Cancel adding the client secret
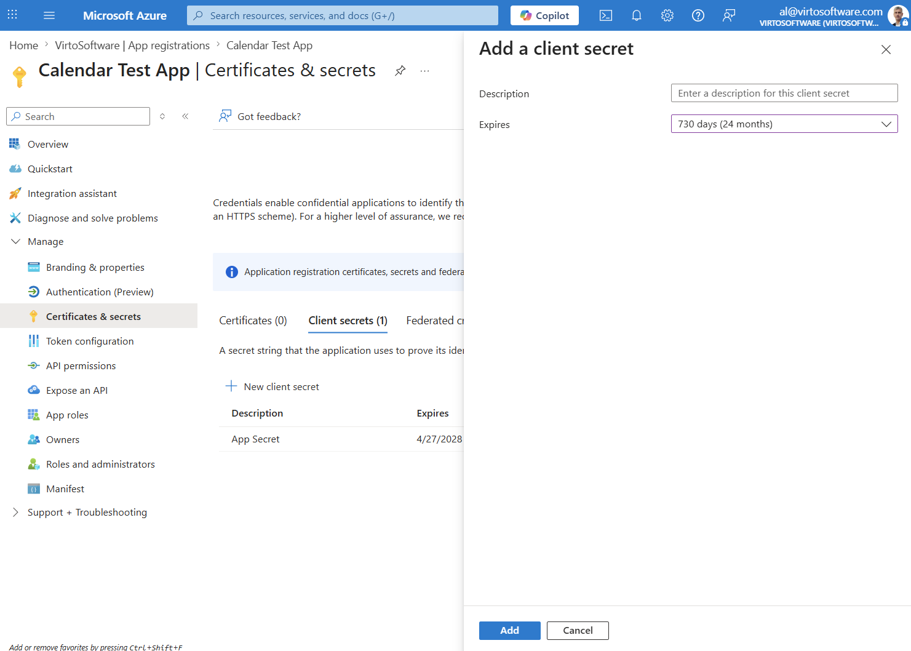 578,631
